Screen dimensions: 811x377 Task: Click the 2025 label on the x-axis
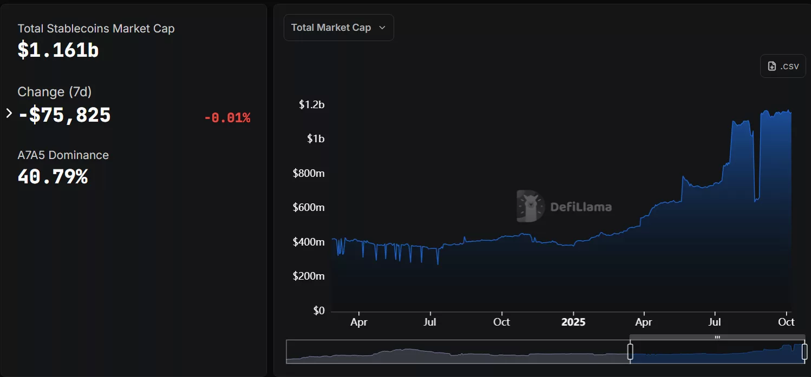(573, 322)
